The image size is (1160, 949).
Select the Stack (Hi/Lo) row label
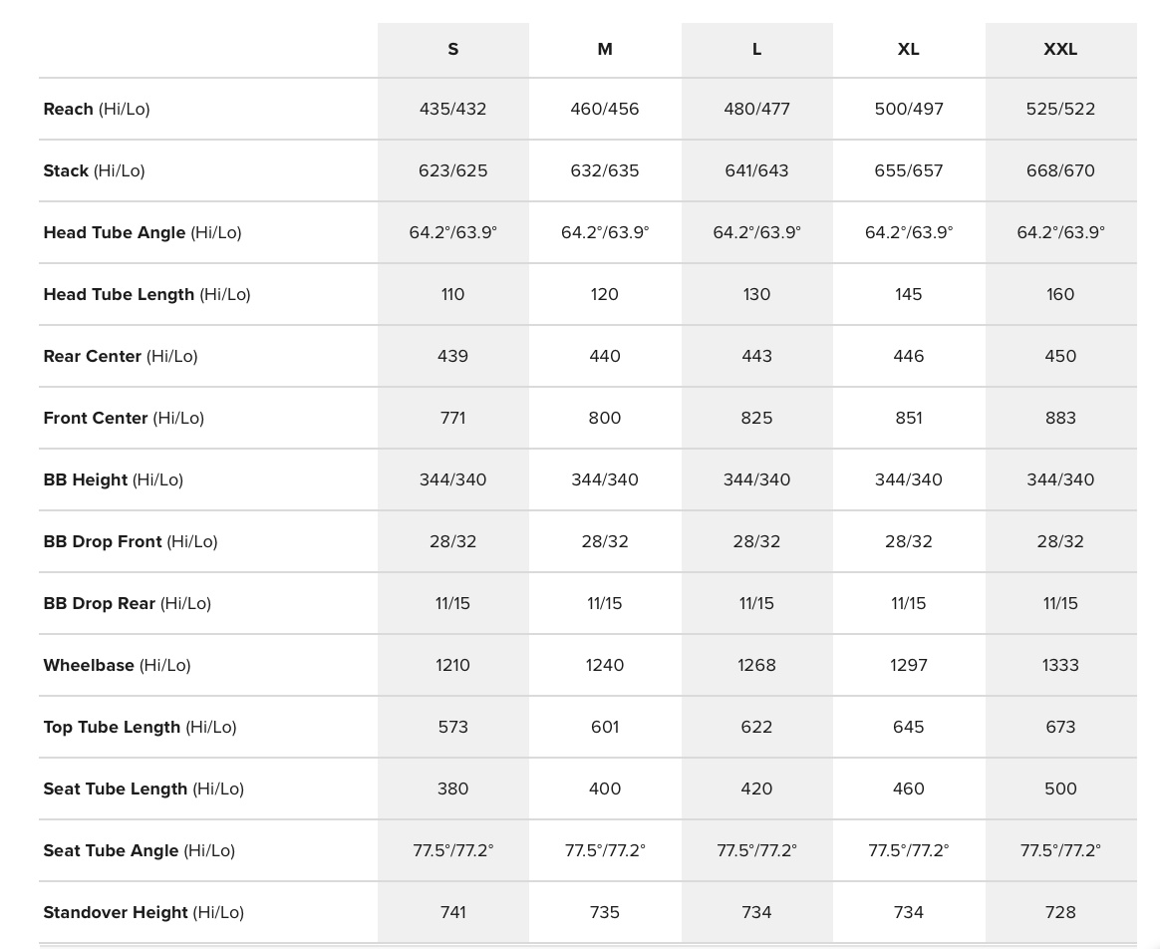(94, 170)
